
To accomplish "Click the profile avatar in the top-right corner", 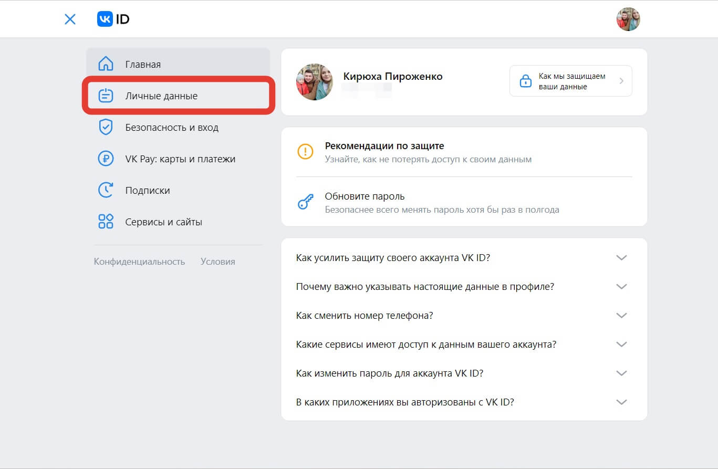I will (628, 18).
